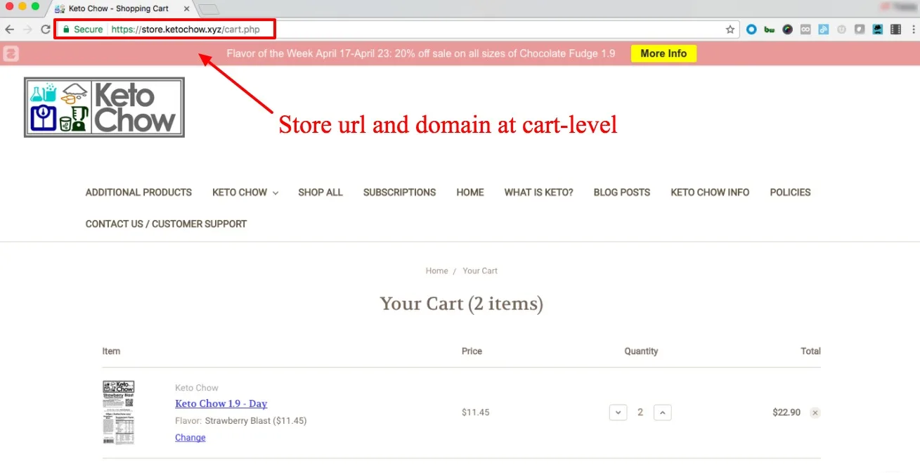Open the mustache avatar extension

coord(877,30)
